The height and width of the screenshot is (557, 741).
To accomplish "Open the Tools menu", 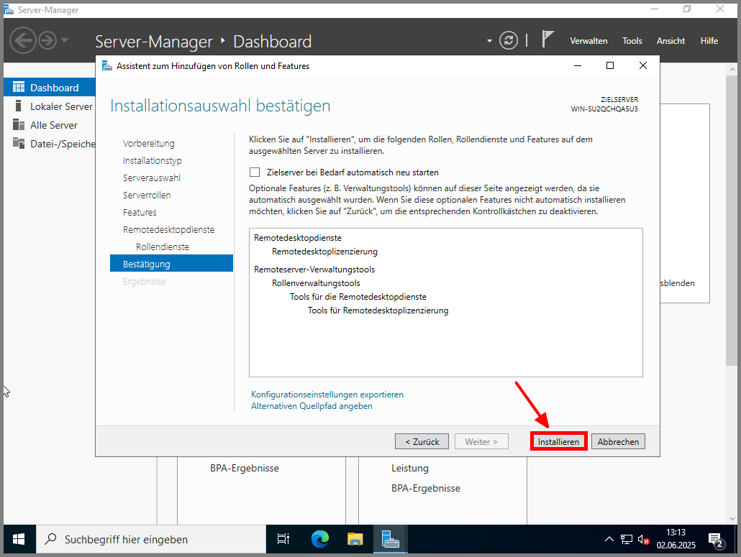I will point(632,41).
